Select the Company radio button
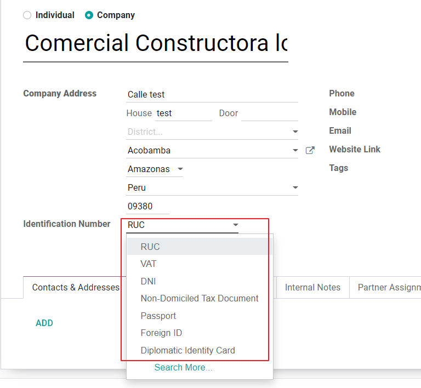 (x=89, y=15)
